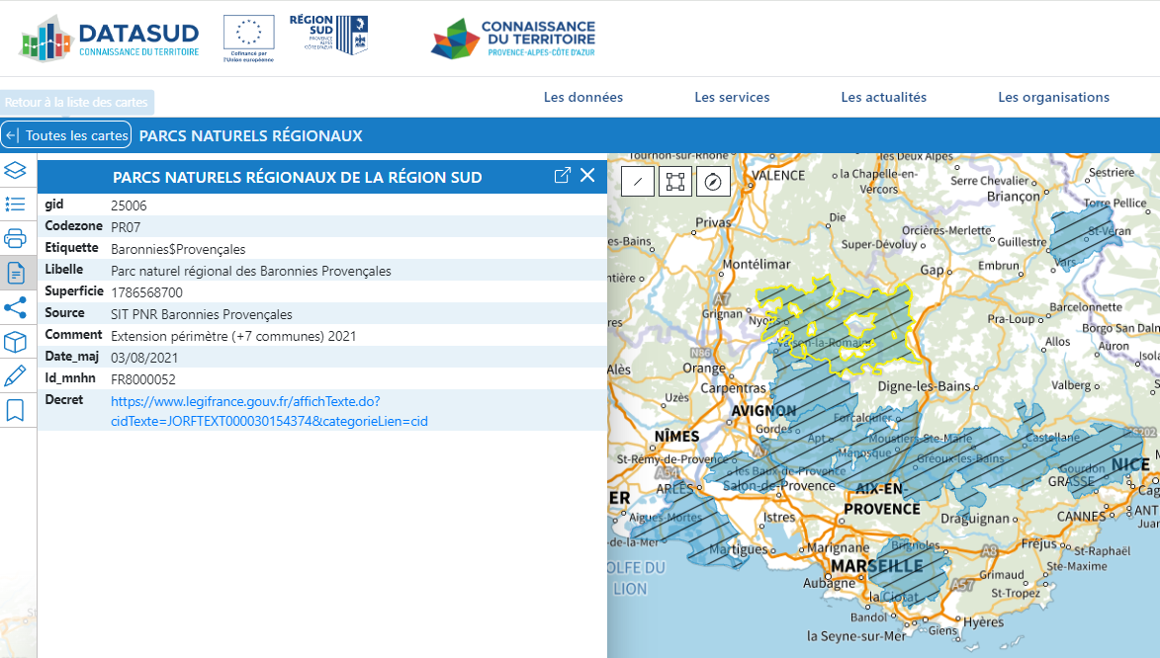
Task: Open the layers panel in sidebar
Action: coord(15,170)
